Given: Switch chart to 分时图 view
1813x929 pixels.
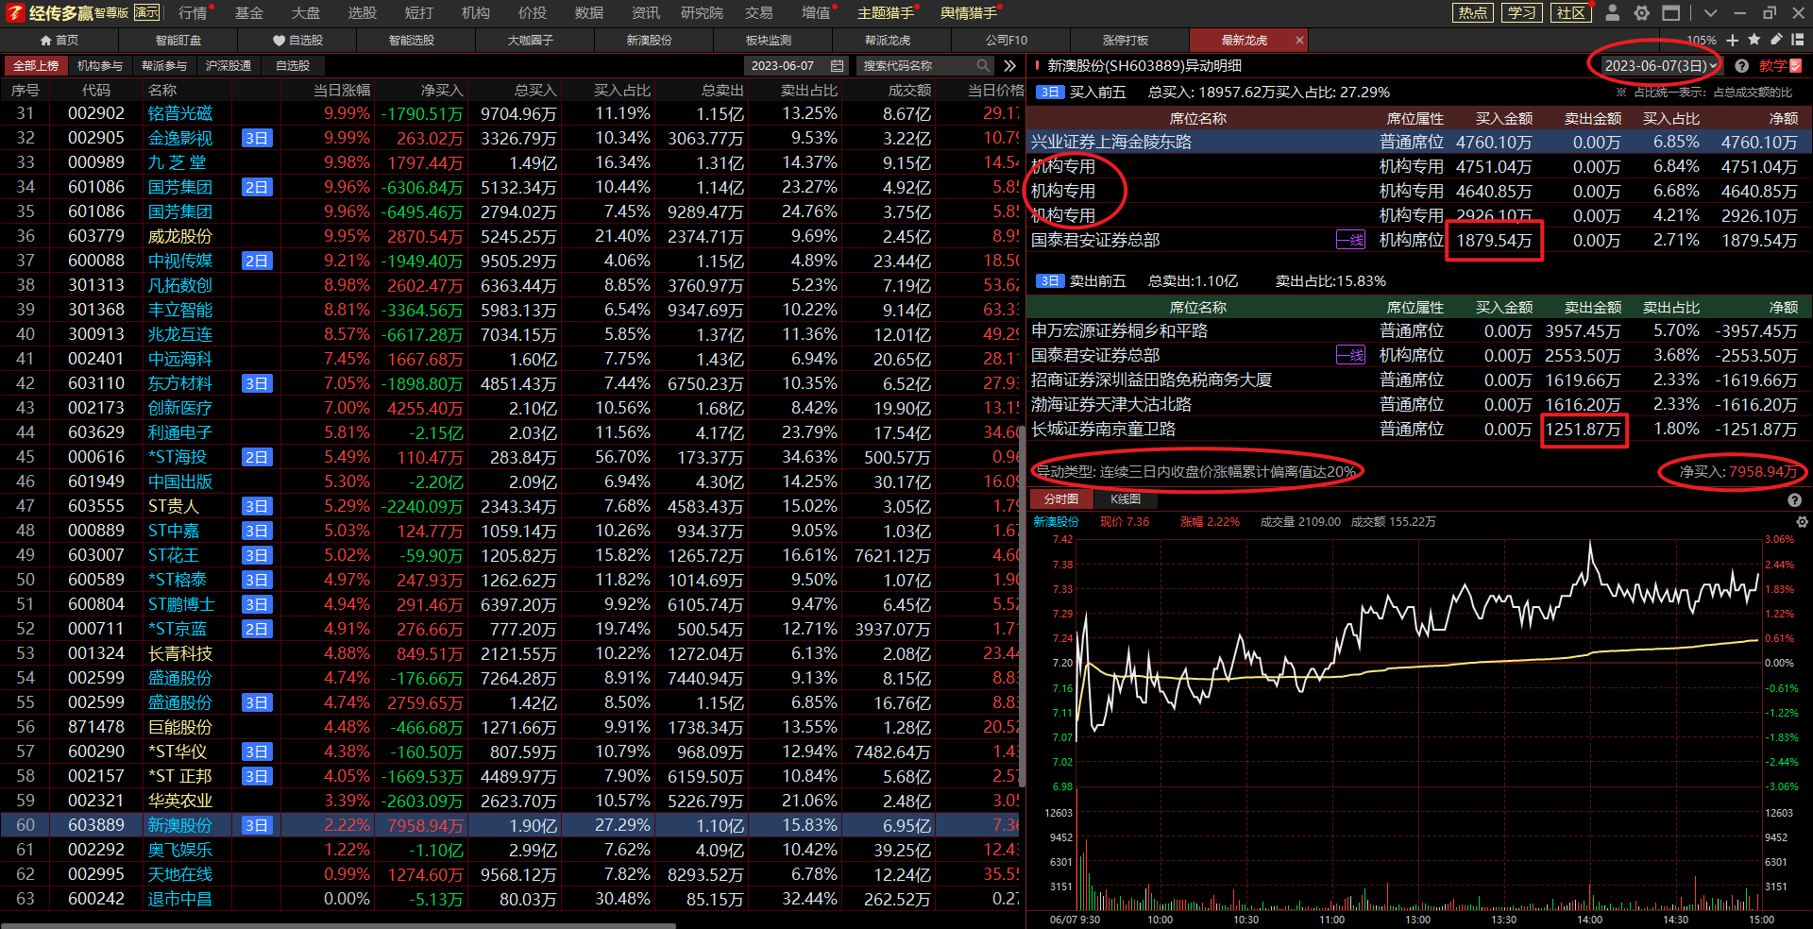Looking at the screenshot, I should 1060,499.
